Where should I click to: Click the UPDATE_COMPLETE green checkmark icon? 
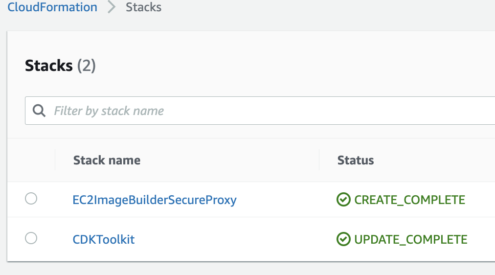pos(343,239)
